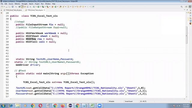
Task: Open Internet Explorer from the taskbar
Action: coord(11,106)
